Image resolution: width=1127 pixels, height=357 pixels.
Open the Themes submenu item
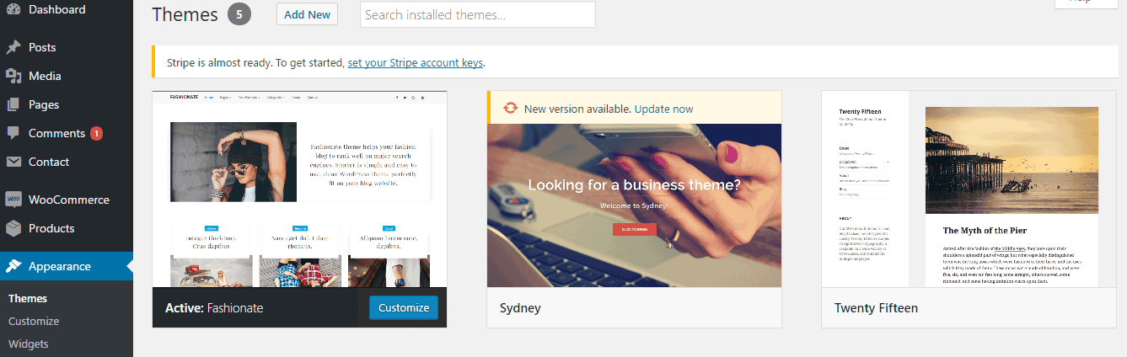pos(28,298)
